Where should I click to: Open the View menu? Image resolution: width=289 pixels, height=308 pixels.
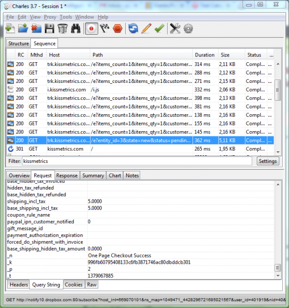[x=35, y=17]
